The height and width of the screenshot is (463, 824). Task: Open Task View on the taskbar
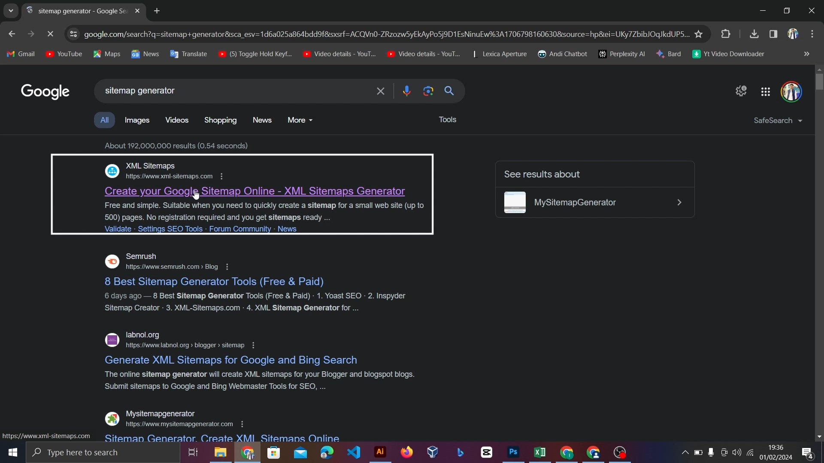pyautogui.click(x=193, y=452)
